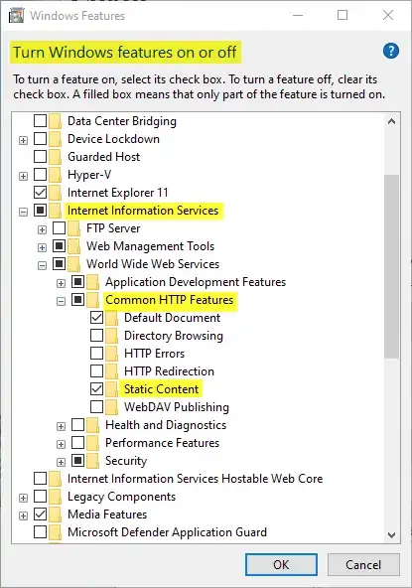Enable the Directory Browsing checkbox

(96, 336)
